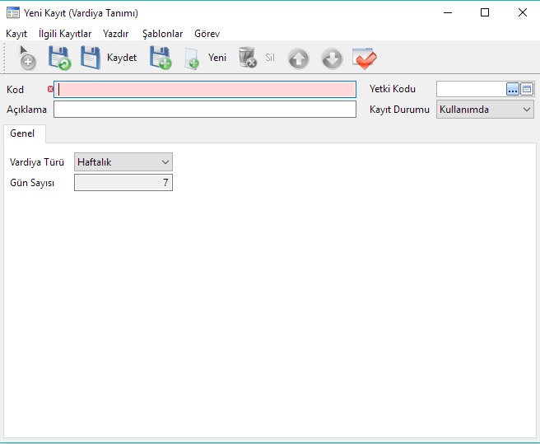Screen dimensions: 540x444
Task: Click the Yetki Kodu window icon button
Action: pyautogui.click(x=528, y=89)
